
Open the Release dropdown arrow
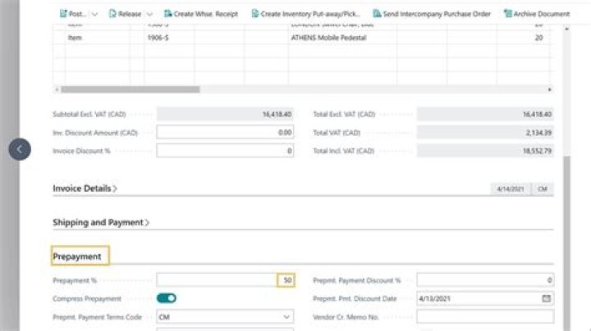[x=149, y=14]
